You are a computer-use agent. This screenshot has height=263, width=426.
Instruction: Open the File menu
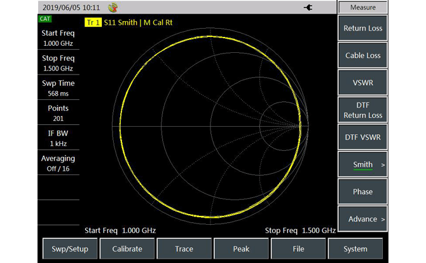coord(298,249)
